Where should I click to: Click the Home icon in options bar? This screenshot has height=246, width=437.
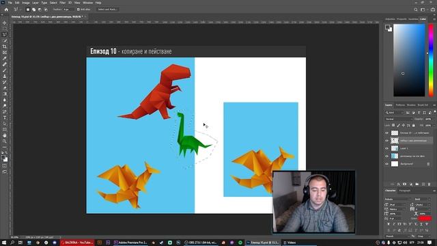(x=6, y=10)
